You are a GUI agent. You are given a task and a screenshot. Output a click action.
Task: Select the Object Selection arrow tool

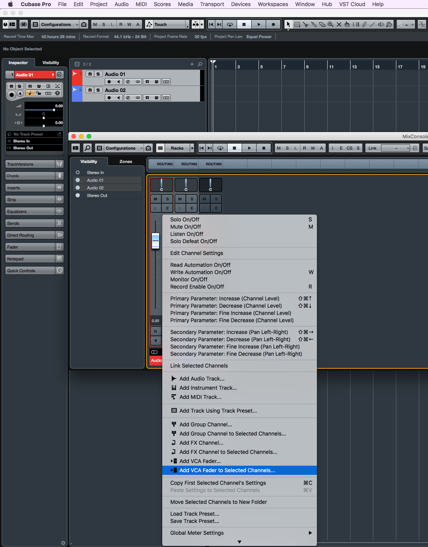288,24
